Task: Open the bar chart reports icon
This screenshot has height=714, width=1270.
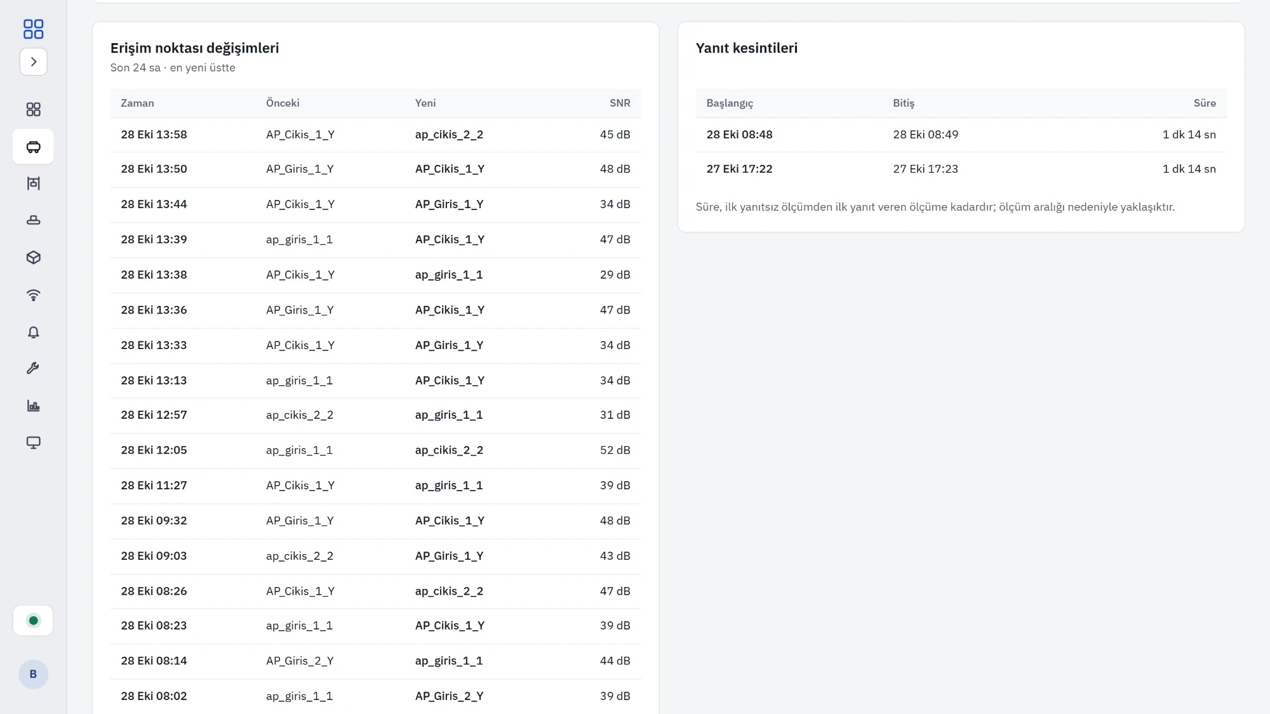Action: [33, 406]
